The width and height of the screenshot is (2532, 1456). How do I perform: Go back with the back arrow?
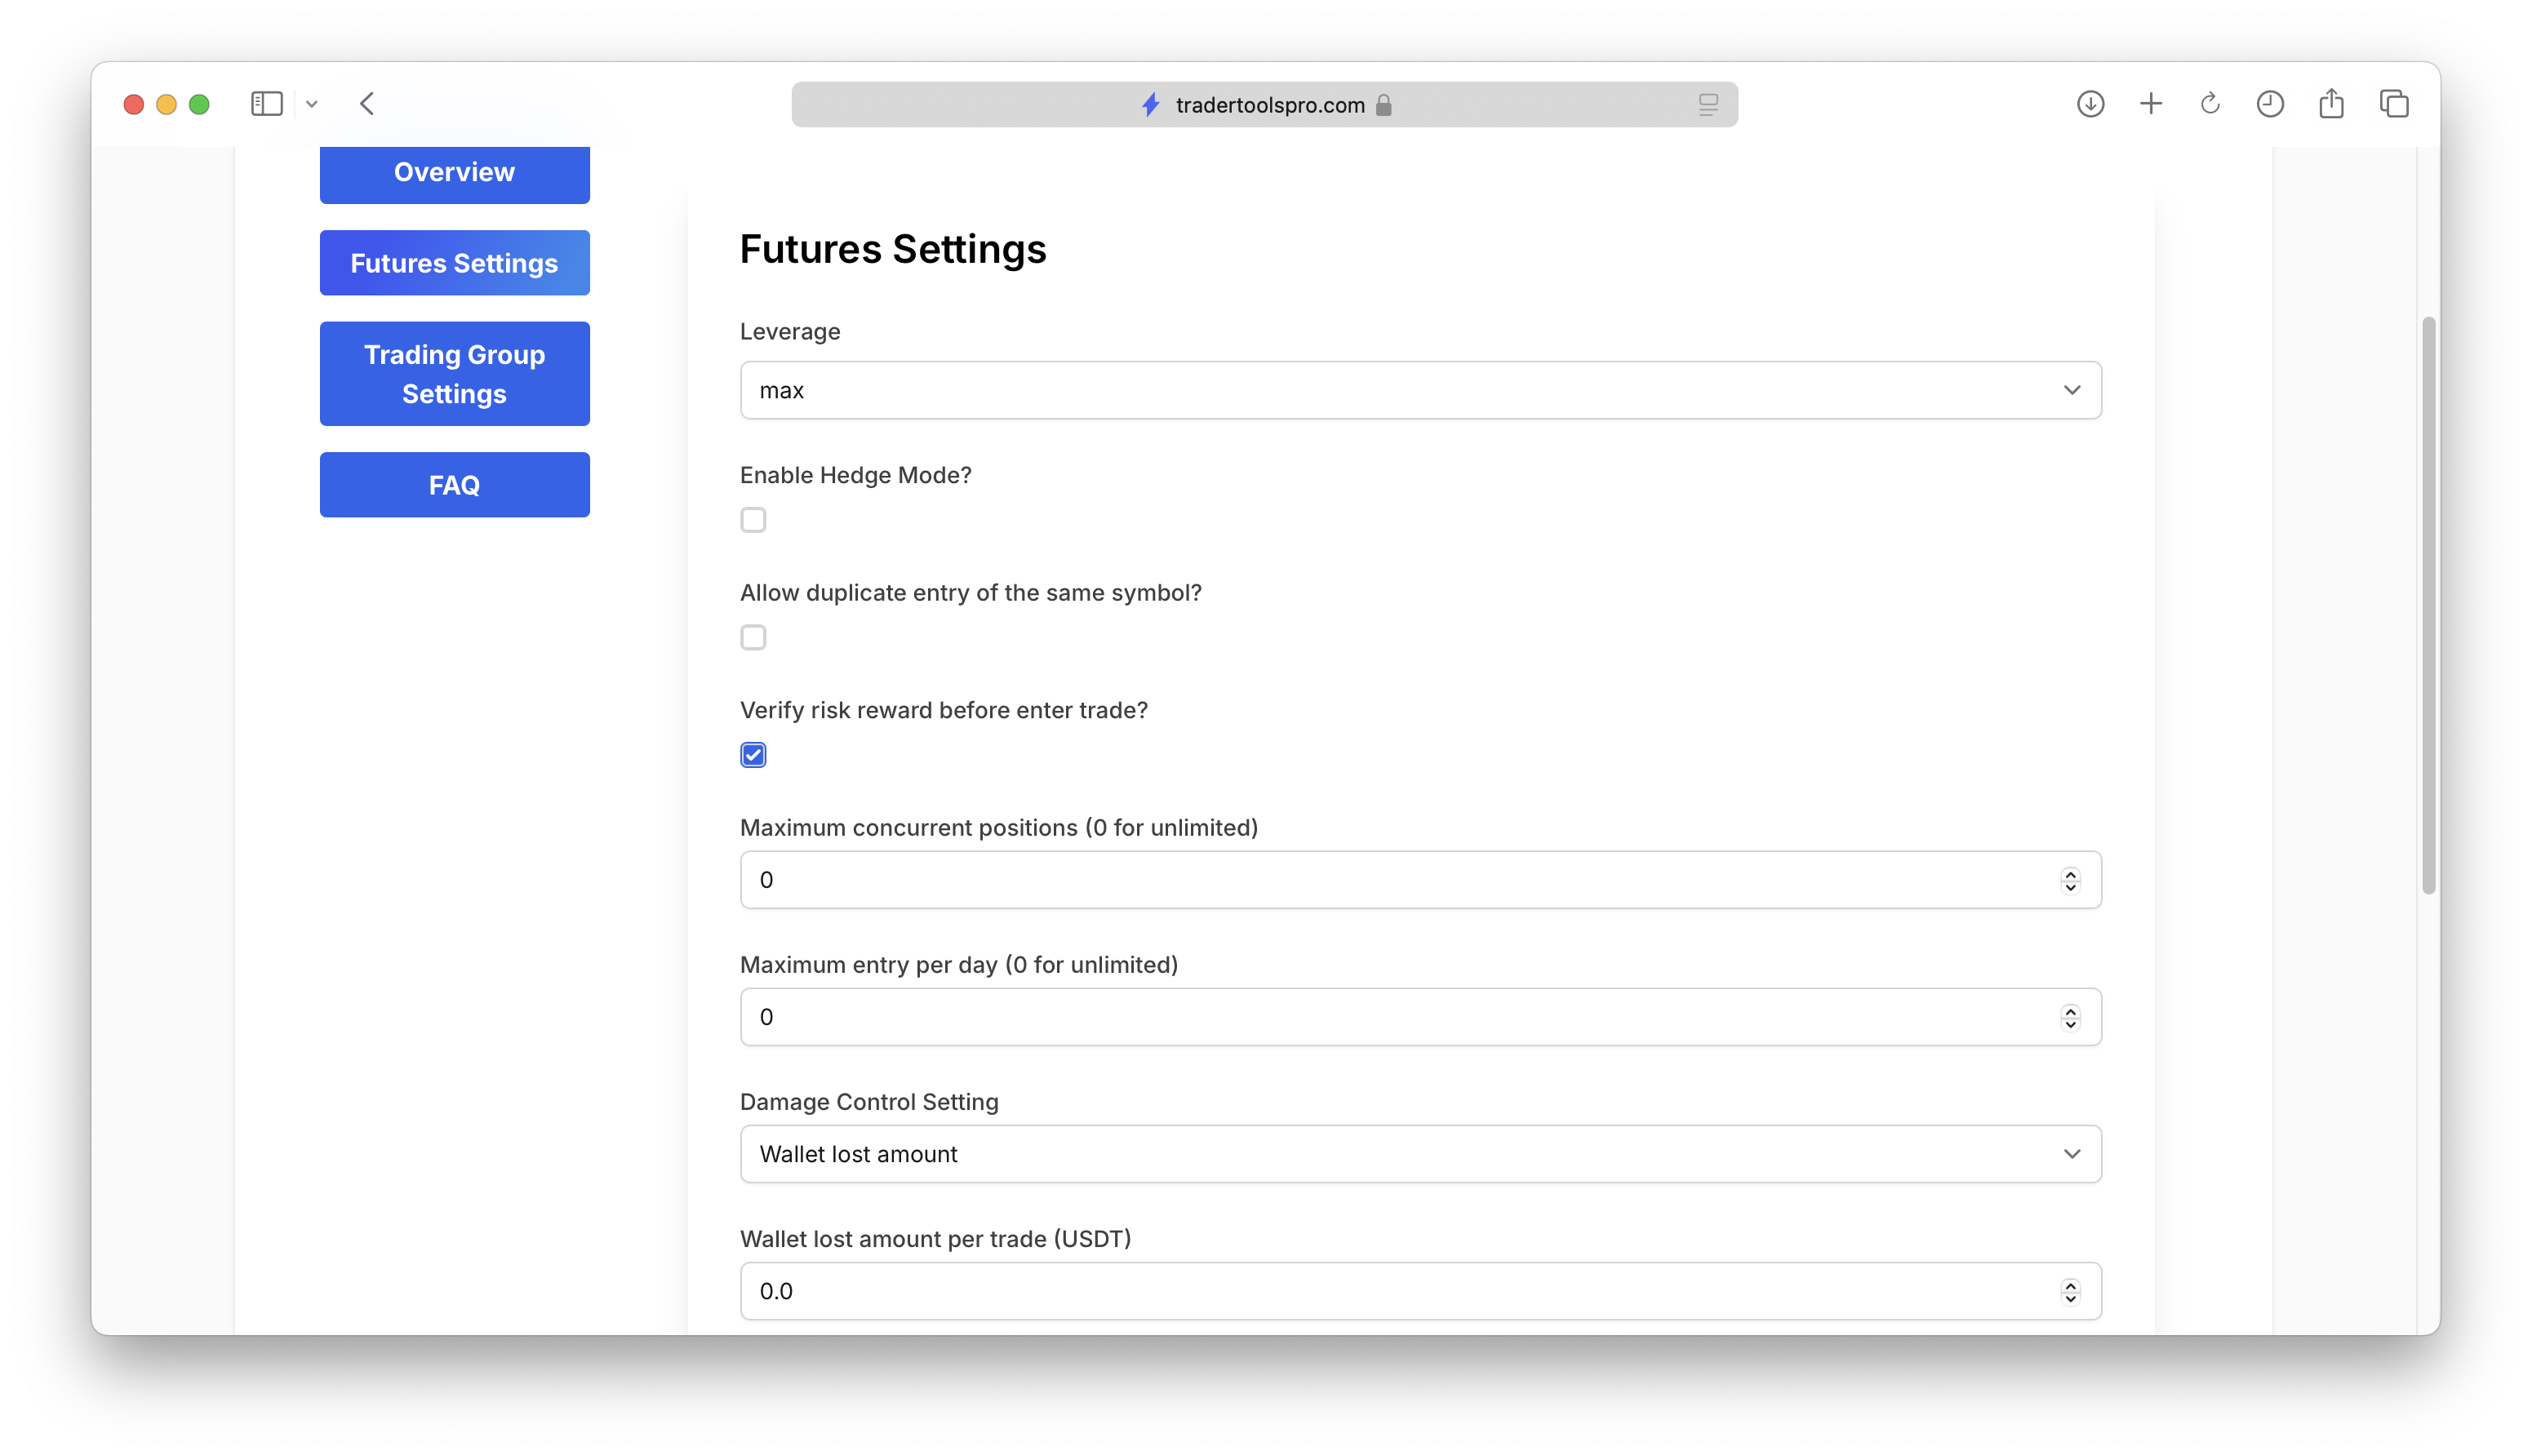[367, 104]
